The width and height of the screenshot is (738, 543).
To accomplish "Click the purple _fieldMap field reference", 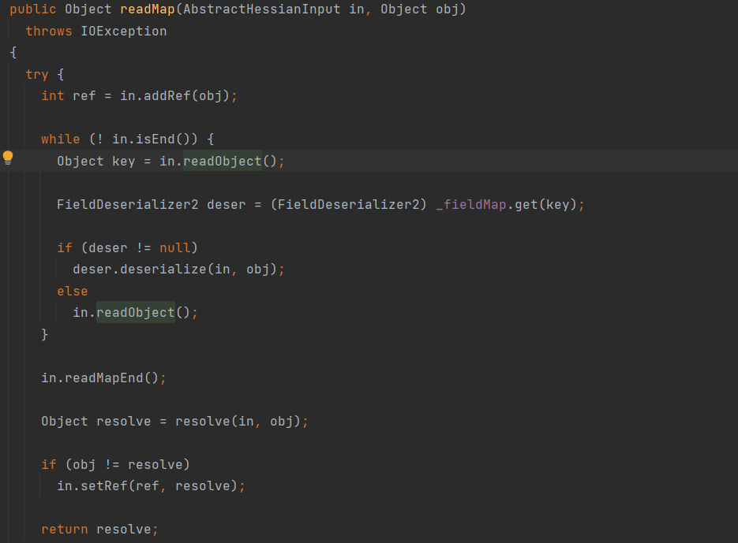I will 470,204.
